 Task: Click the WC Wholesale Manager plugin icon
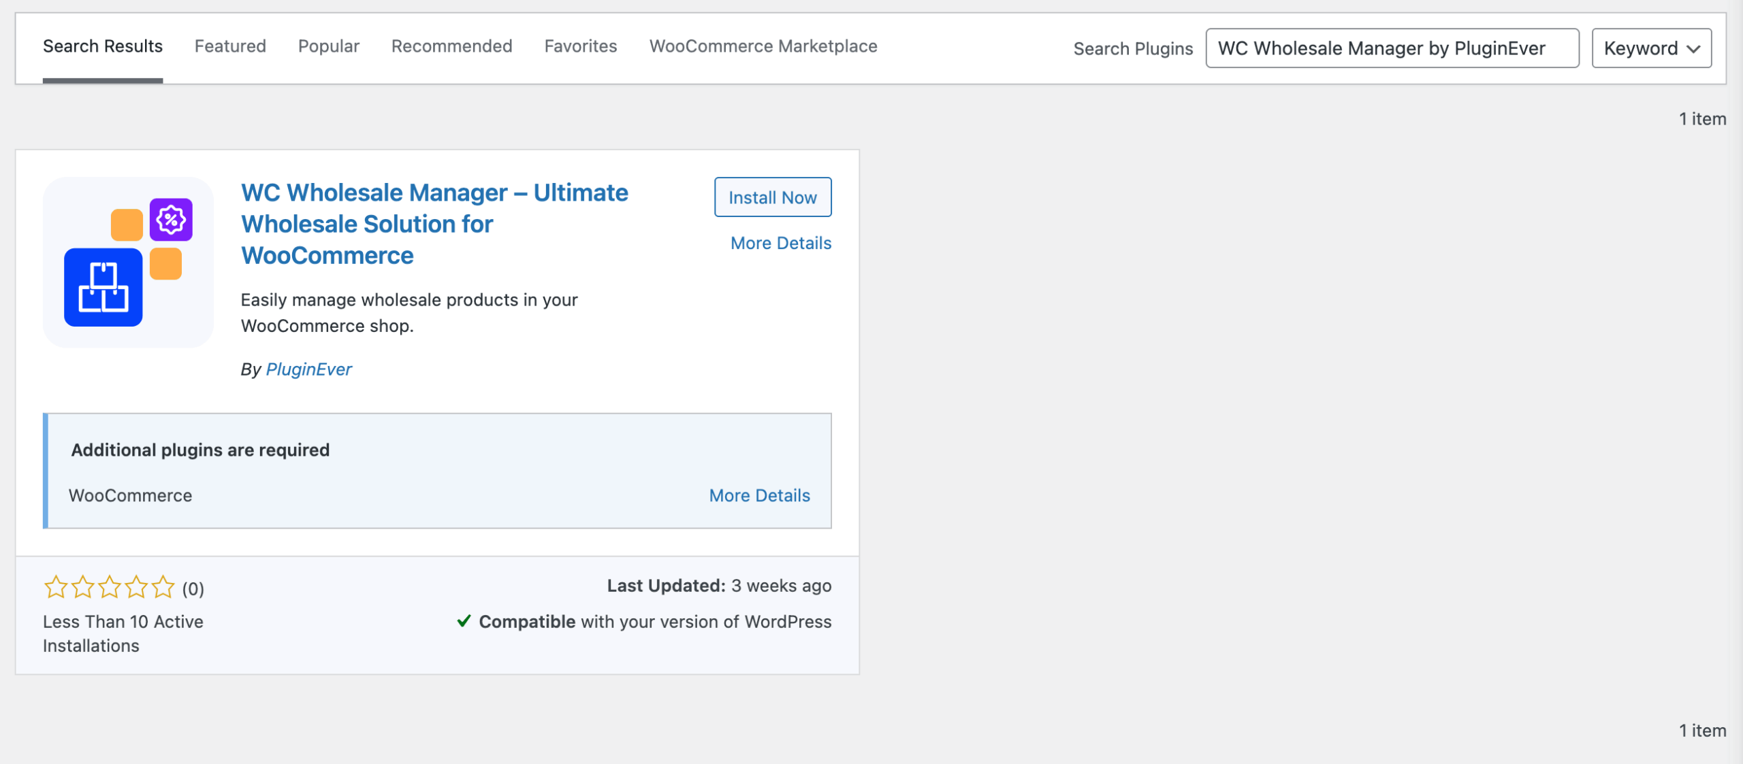(x=128, y=263)
